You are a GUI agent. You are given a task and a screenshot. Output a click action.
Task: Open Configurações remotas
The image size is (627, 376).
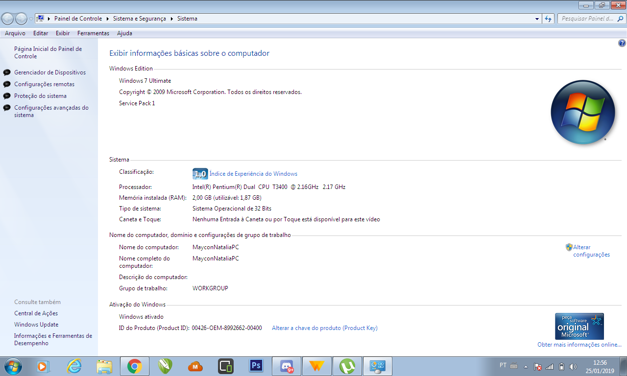[44, 84]
